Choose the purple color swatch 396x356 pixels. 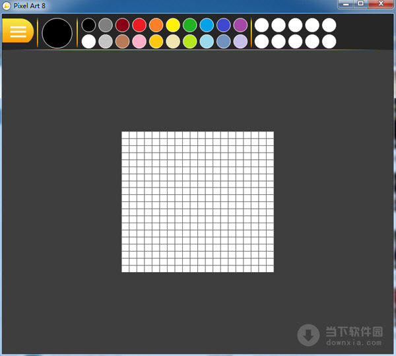click(x=240, y=25)
